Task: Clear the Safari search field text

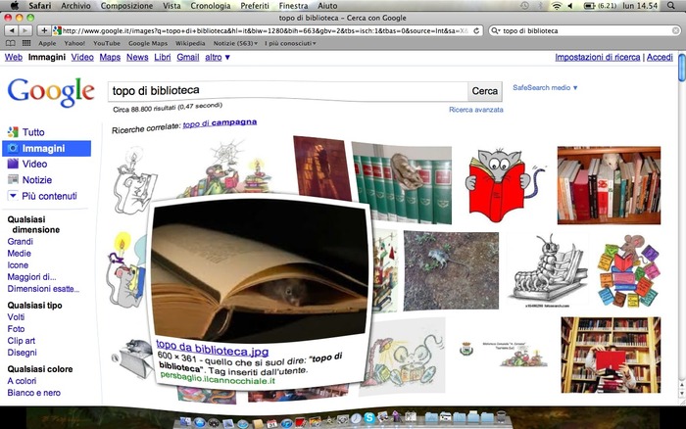Action: (x=675, y=30)
